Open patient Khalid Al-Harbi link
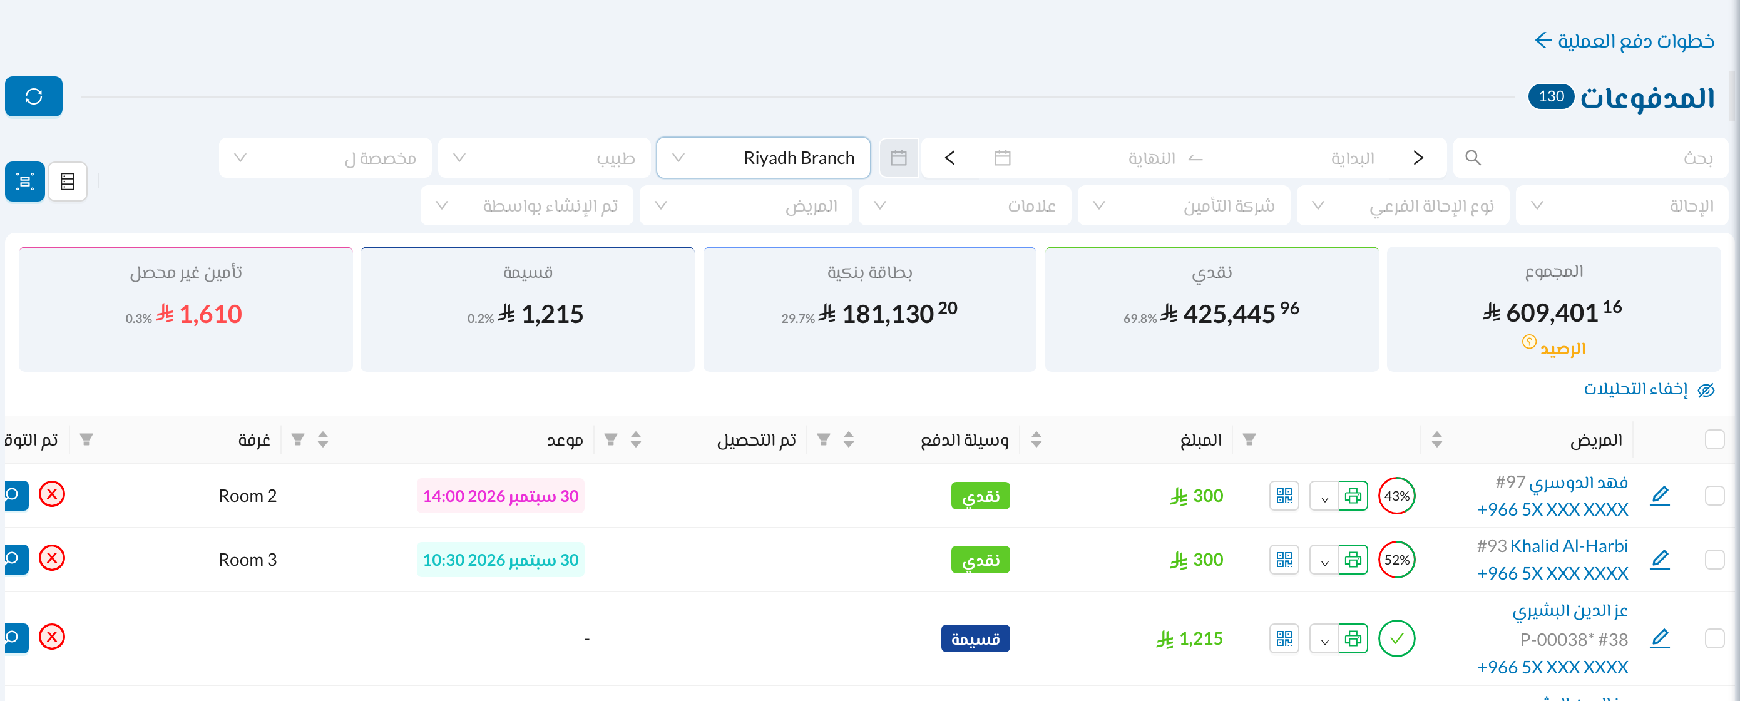This screenshot has height=701, width=1740. (x=1569, y=546)
